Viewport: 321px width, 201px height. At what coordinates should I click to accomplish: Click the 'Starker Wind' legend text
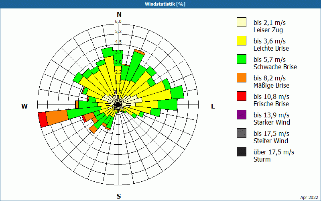[272, 122]
